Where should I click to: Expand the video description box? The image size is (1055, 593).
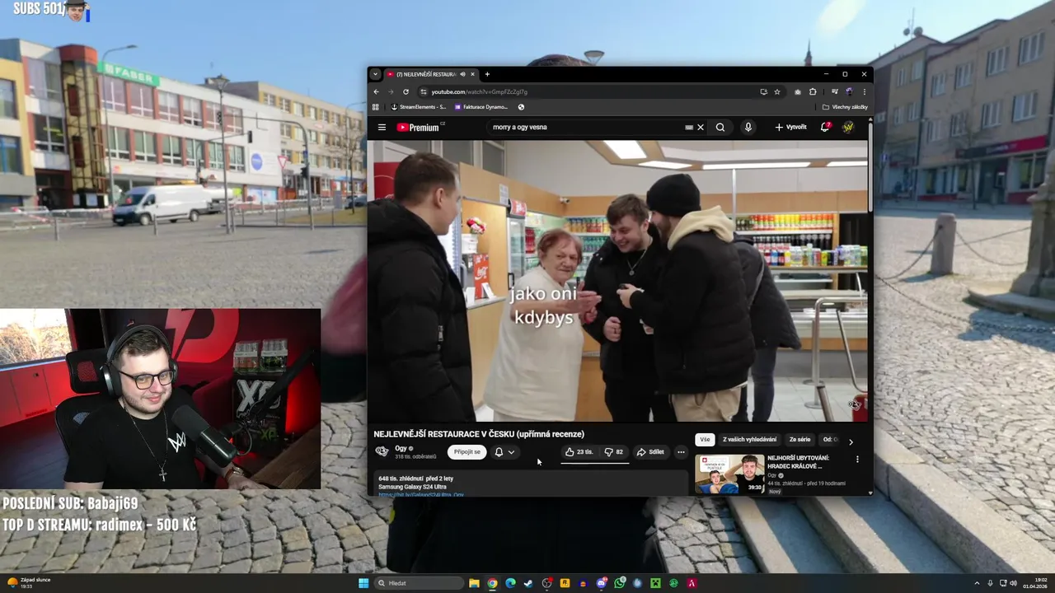[x=531, y=484]
